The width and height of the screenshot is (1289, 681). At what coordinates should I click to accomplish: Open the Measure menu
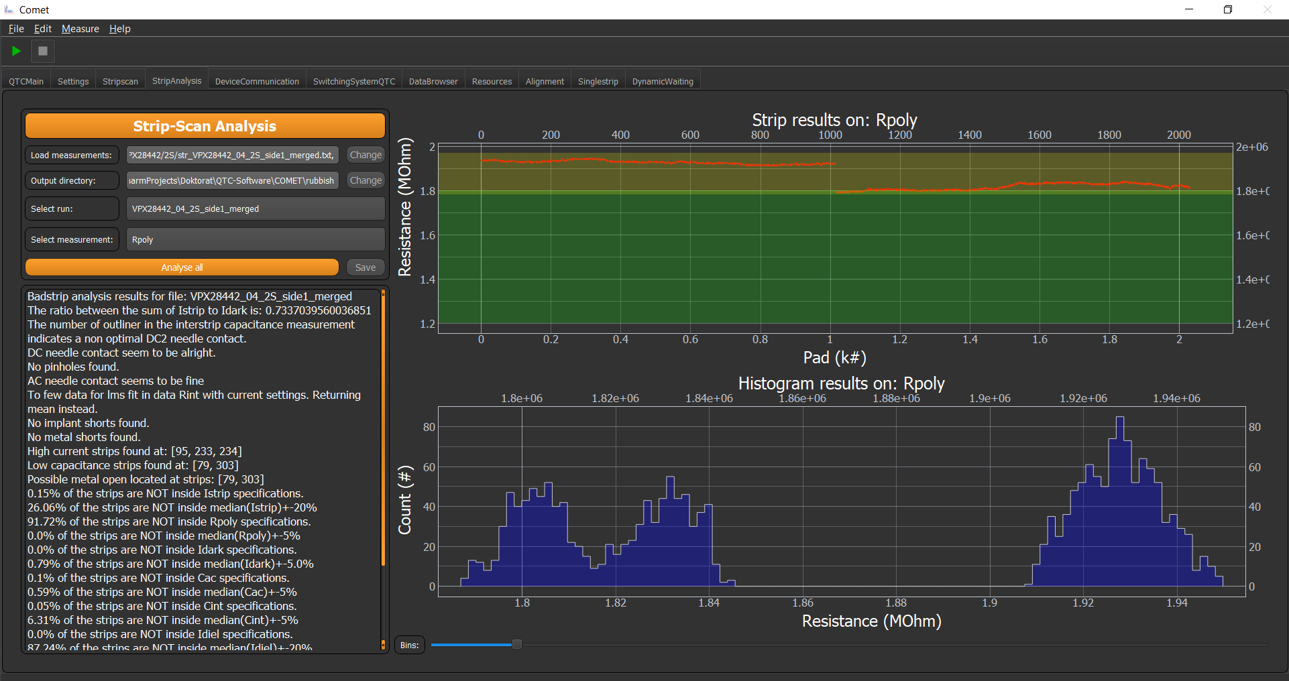(x=80, y=29)
